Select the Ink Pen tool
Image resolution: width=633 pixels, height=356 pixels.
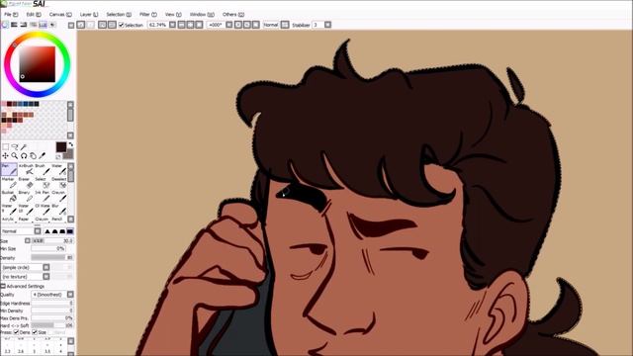click(x=43, y=196)
